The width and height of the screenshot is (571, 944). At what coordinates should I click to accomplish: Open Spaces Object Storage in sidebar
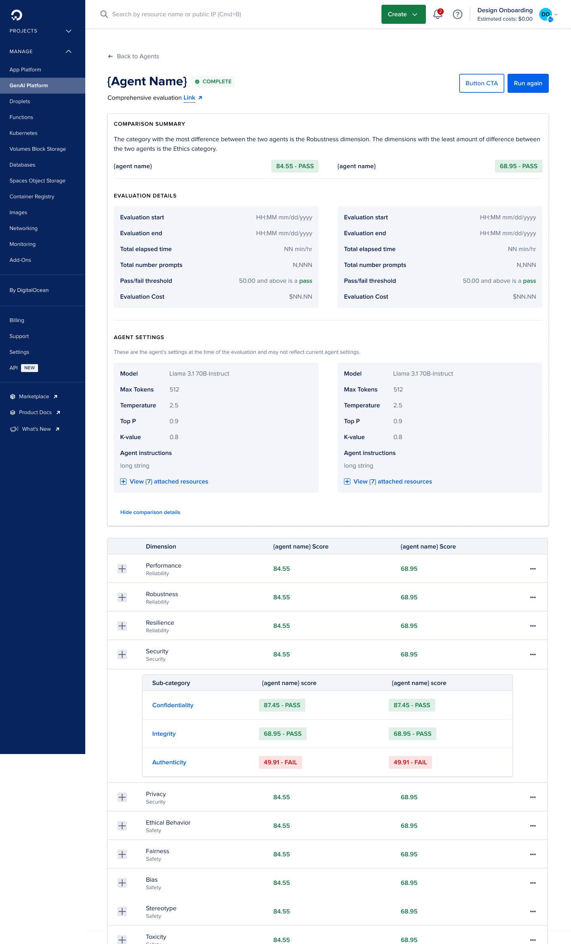tap(37, 181)
